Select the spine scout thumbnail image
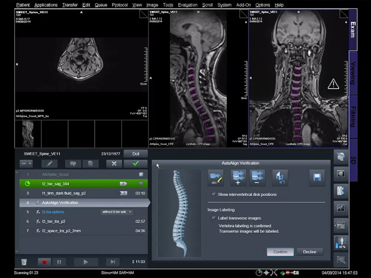 [28, 134]
